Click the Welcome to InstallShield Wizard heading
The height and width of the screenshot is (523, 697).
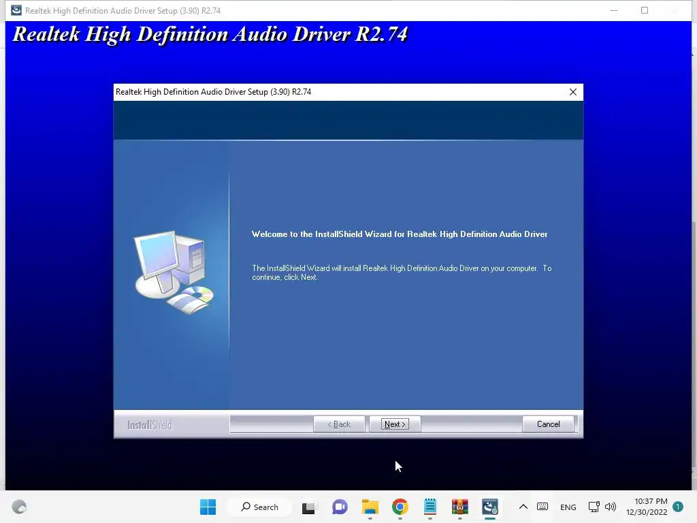click(400, 234)
